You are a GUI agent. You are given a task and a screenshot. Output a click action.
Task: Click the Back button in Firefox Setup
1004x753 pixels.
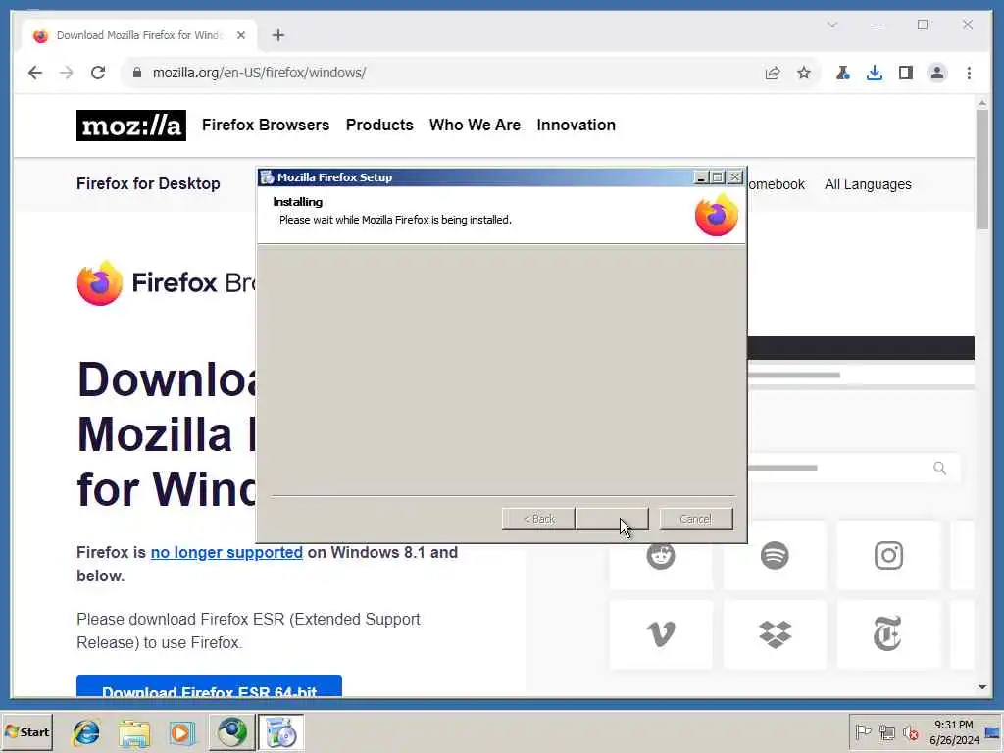click(x=538, y=519)
